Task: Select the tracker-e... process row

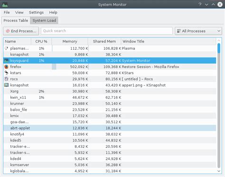Action: (x=110, y=147)
